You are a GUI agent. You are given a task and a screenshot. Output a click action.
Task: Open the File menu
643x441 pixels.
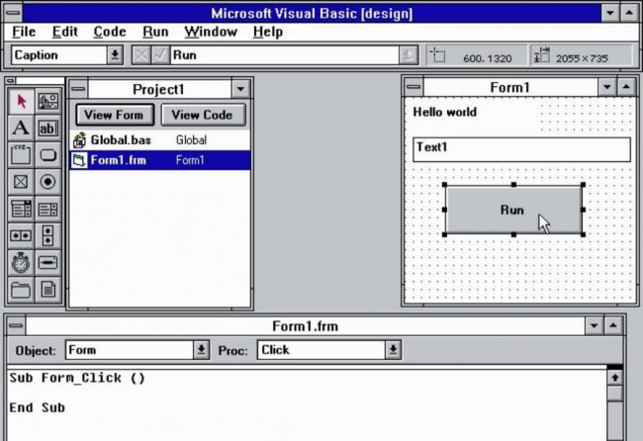pos(24,32)
